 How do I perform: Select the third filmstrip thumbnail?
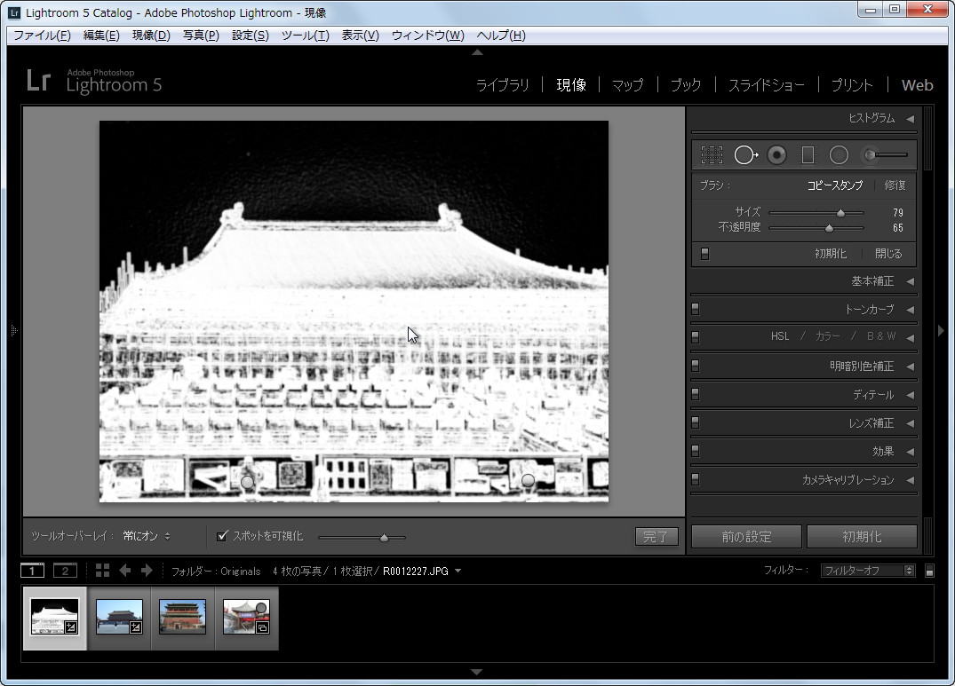tap(182, 617)
